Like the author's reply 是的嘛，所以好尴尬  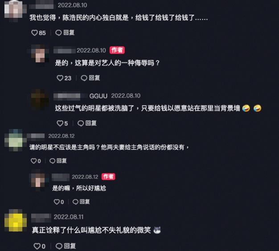click(x=57, y=202)
